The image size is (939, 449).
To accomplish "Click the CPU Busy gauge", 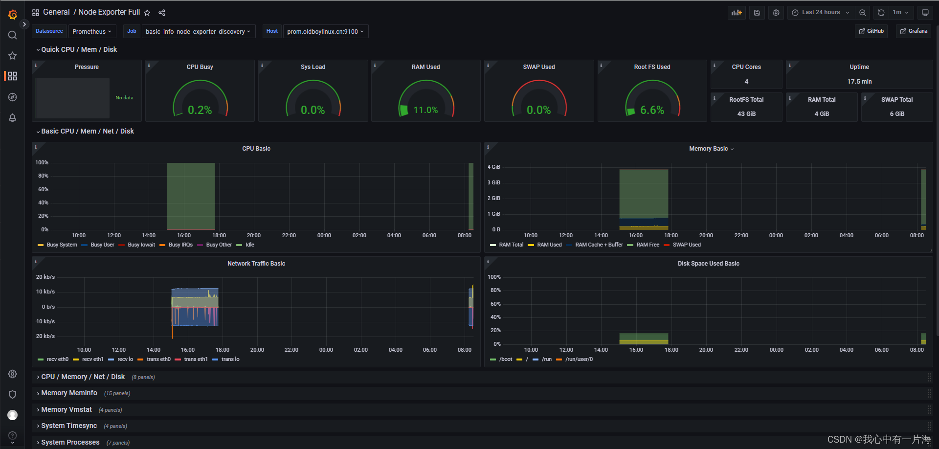I will coord(200,99).
